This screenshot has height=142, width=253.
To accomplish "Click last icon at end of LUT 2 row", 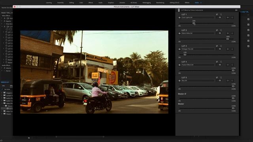I will coord(232,33).
